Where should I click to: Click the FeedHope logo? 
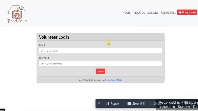click(17, 14)
